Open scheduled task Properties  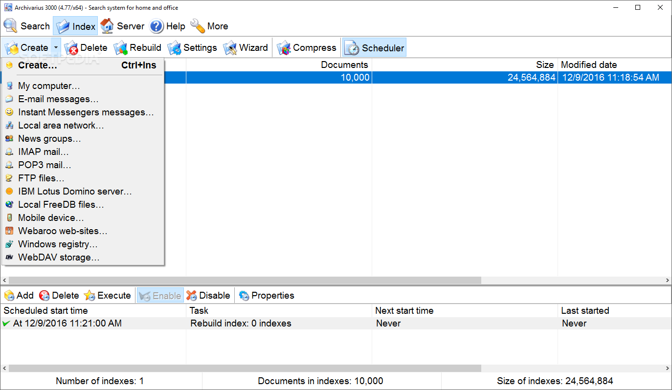tap(267, 296)
